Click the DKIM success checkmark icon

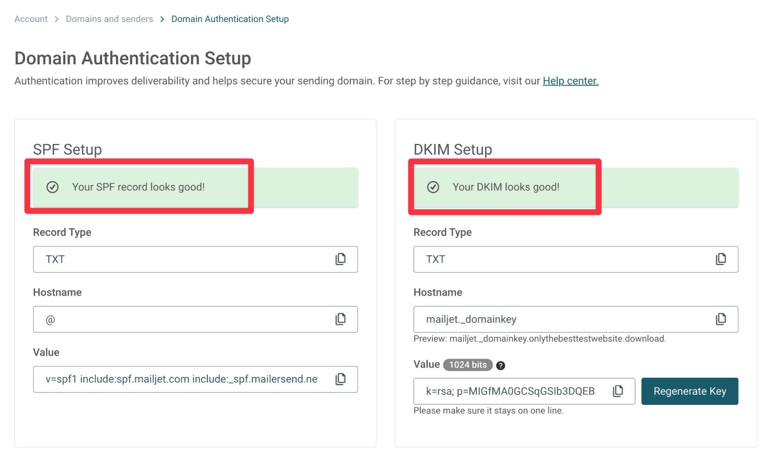tap(433, 187)
